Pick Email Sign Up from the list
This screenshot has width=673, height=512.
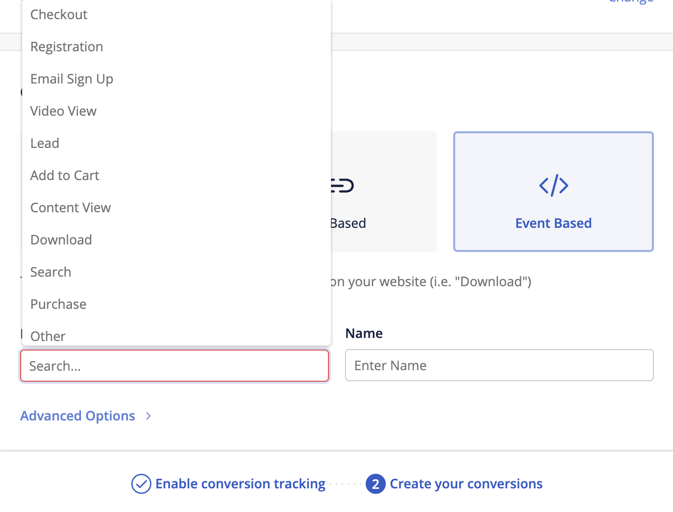point(71,78)
